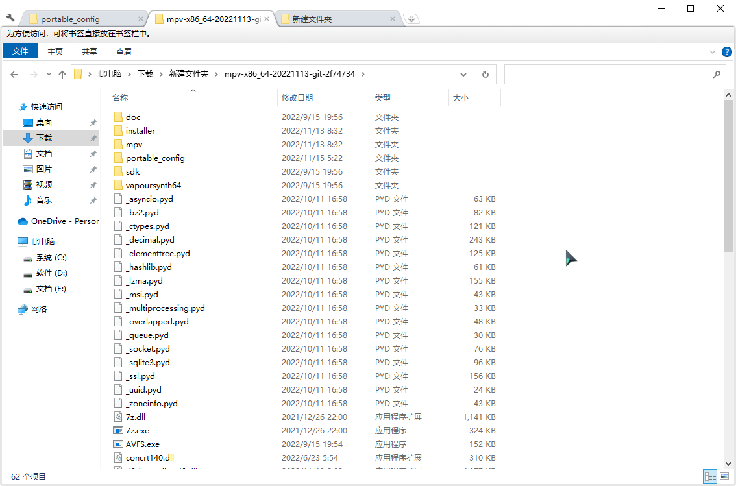Expand the ribbon with chevron arrow

(713, 52)
